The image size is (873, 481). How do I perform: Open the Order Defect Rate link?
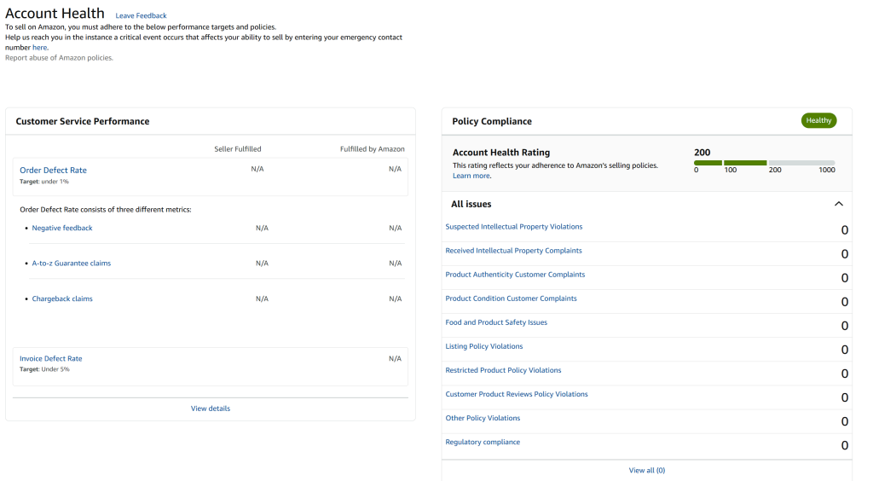click(x=53, y=171)
